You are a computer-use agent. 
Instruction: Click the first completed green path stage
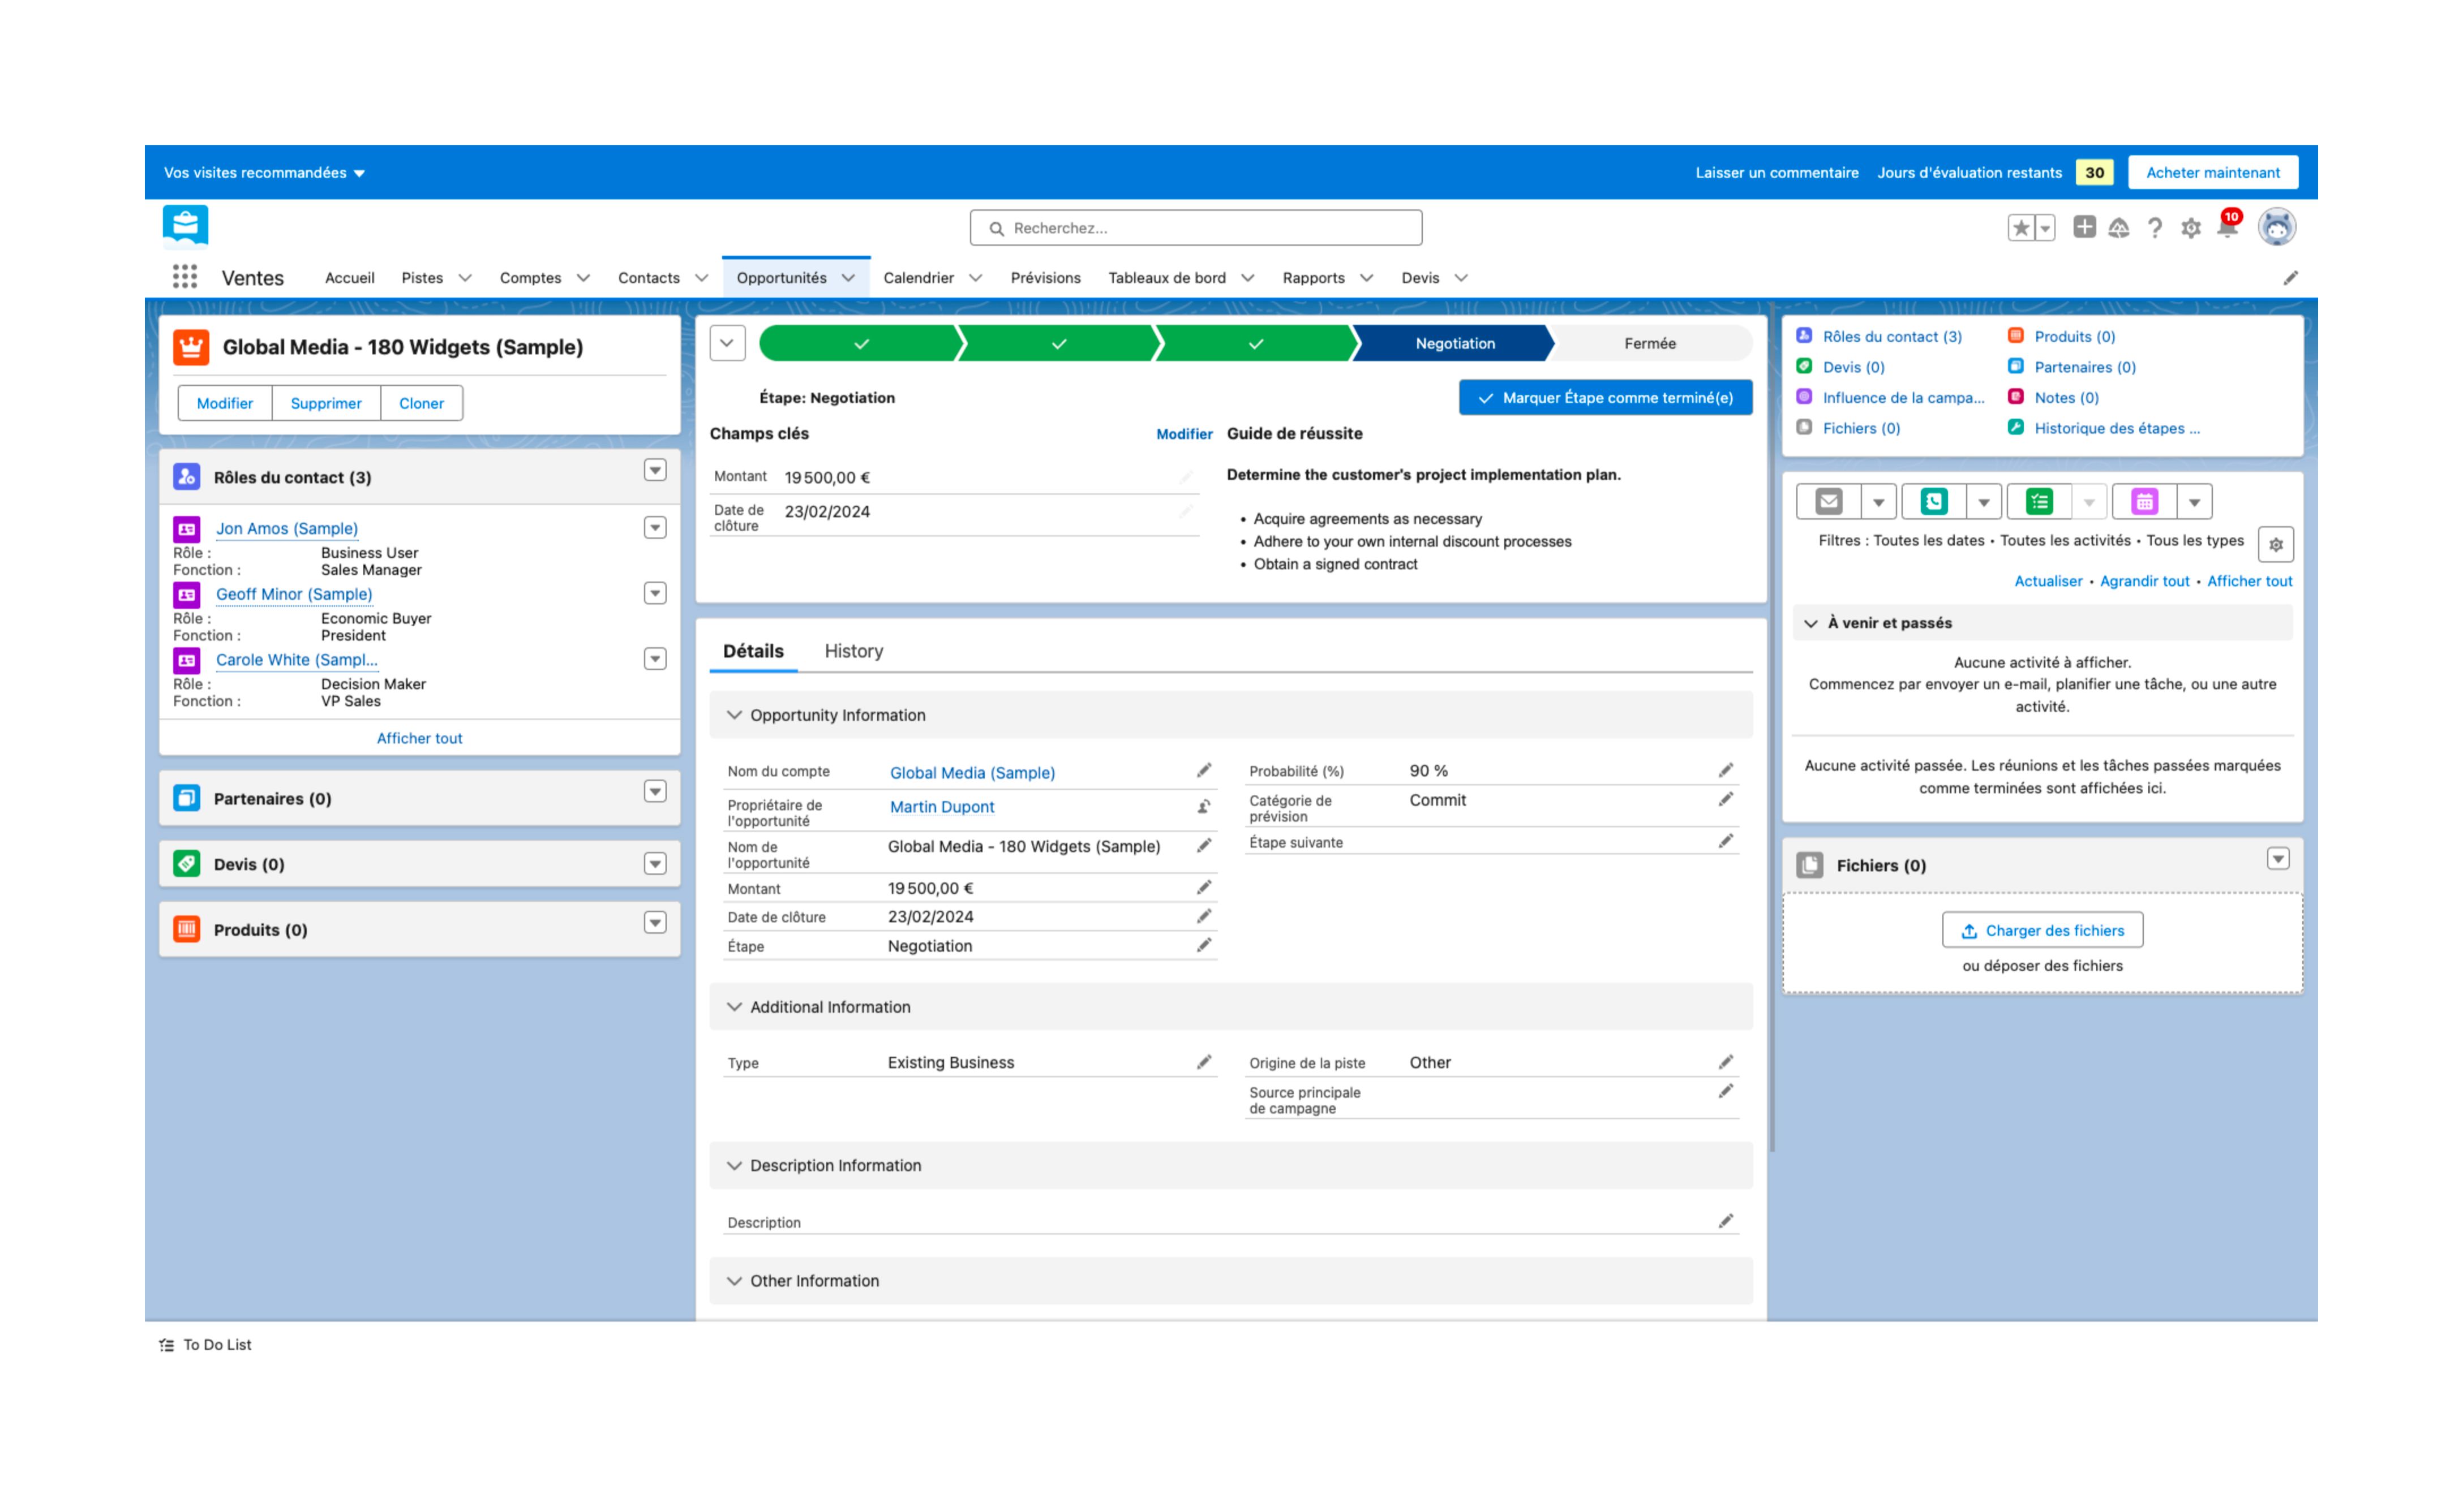pos(861,343)
